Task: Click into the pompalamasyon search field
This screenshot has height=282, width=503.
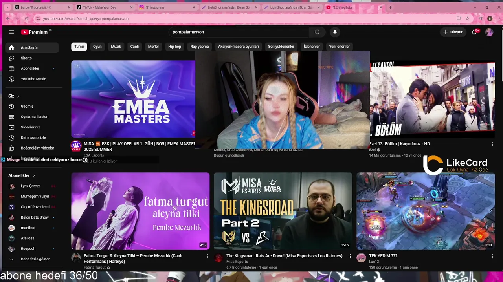Action: (239, 32)
